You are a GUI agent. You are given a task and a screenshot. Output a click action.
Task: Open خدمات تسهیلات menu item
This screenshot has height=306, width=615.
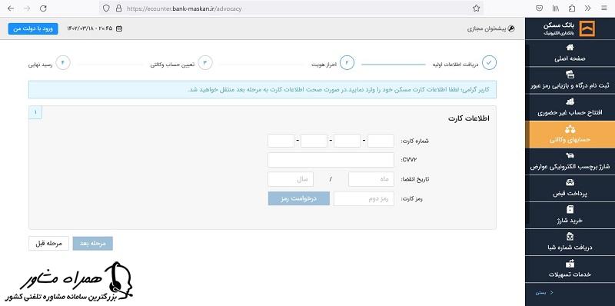coord(570,269)
